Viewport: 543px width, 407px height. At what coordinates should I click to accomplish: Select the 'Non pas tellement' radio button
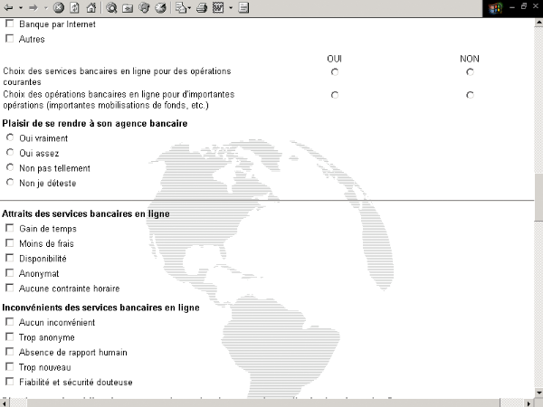click(x=10, y=167)
